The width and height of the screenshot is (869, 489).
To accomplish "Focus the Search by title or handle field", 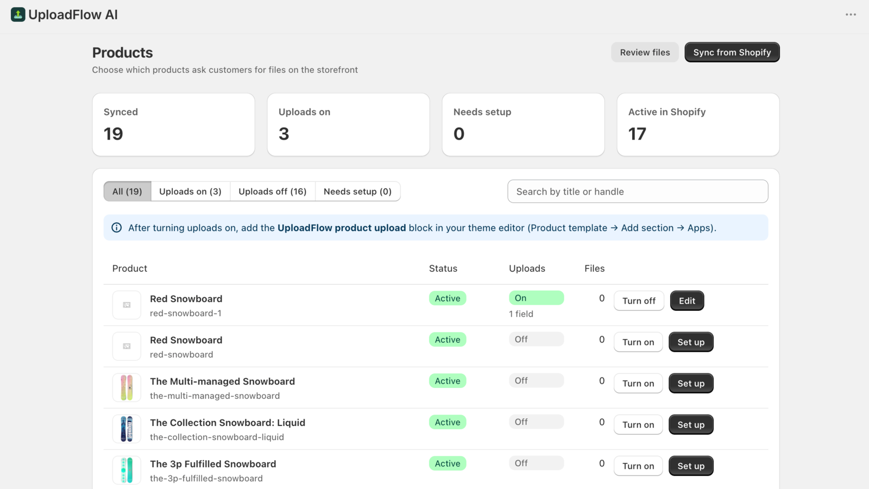I will pyautogui.click(x=638, y=191).
